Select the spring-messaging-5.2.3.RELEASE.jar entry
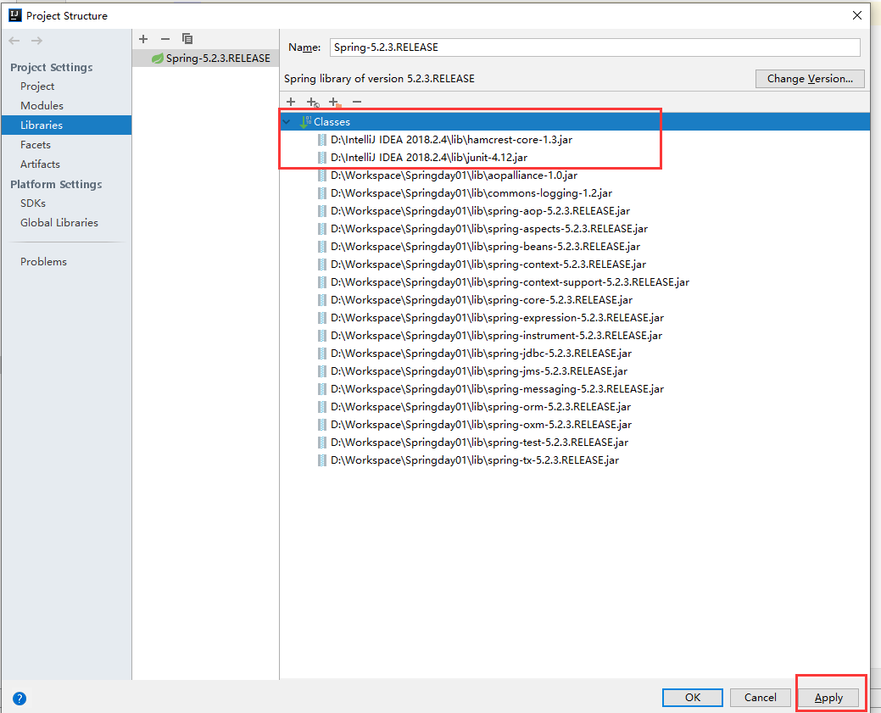This screenshot has width=881, height=713. click(x=497, y=389)
